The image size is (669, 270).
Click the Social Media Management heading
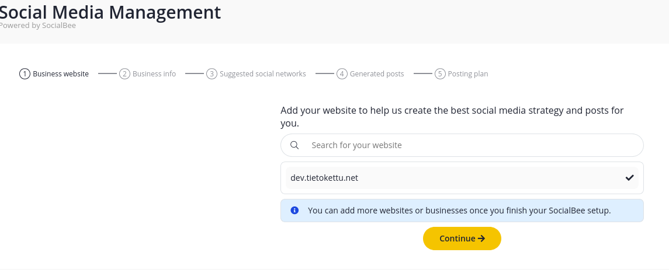pos(110,12)
